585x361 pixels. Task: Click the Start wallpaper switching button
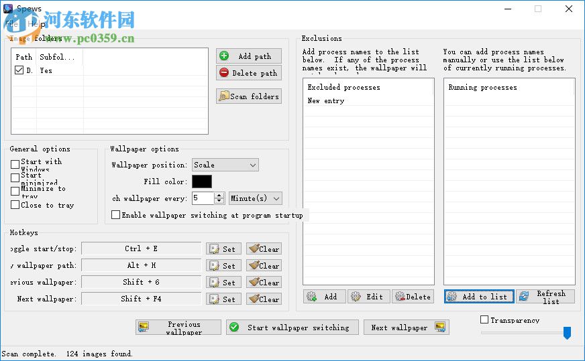(x=292, y=327)
